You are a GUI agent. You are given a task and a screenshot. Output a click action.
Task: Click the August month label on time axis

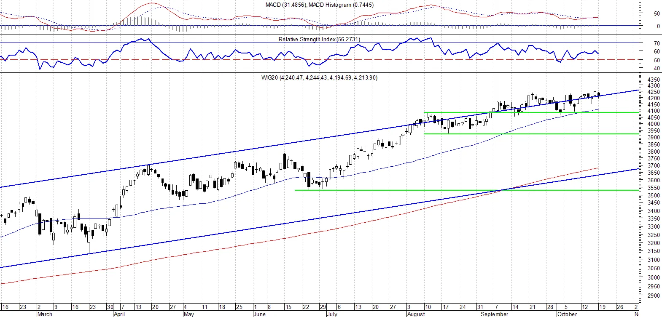point(416,314)
